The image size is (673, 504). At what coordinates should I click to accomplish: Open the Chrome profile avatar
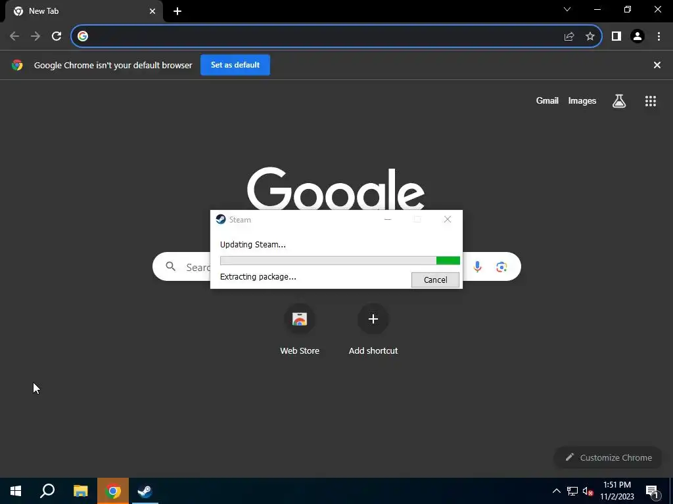(638, 37)
